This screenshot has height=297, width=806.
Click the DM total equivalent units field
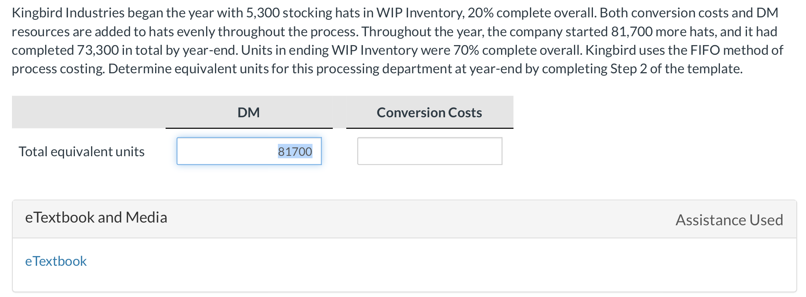click(249, 151)
